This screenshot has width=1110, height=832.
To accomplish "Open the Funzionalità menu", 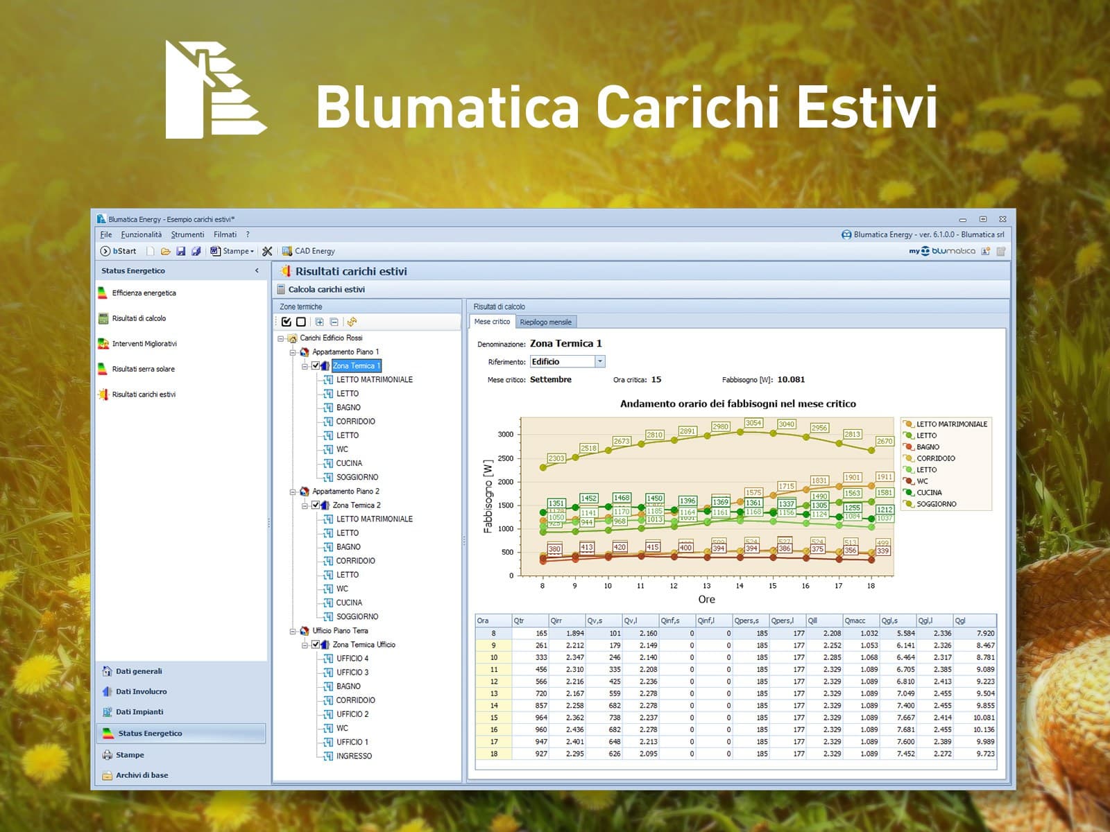I will coord(142,234).
